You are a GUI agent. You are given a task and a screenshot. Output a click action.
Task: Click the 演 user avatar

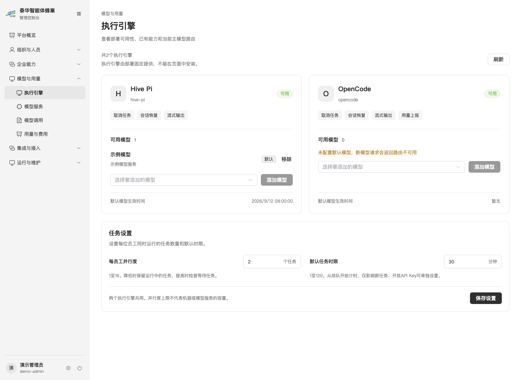11,368
